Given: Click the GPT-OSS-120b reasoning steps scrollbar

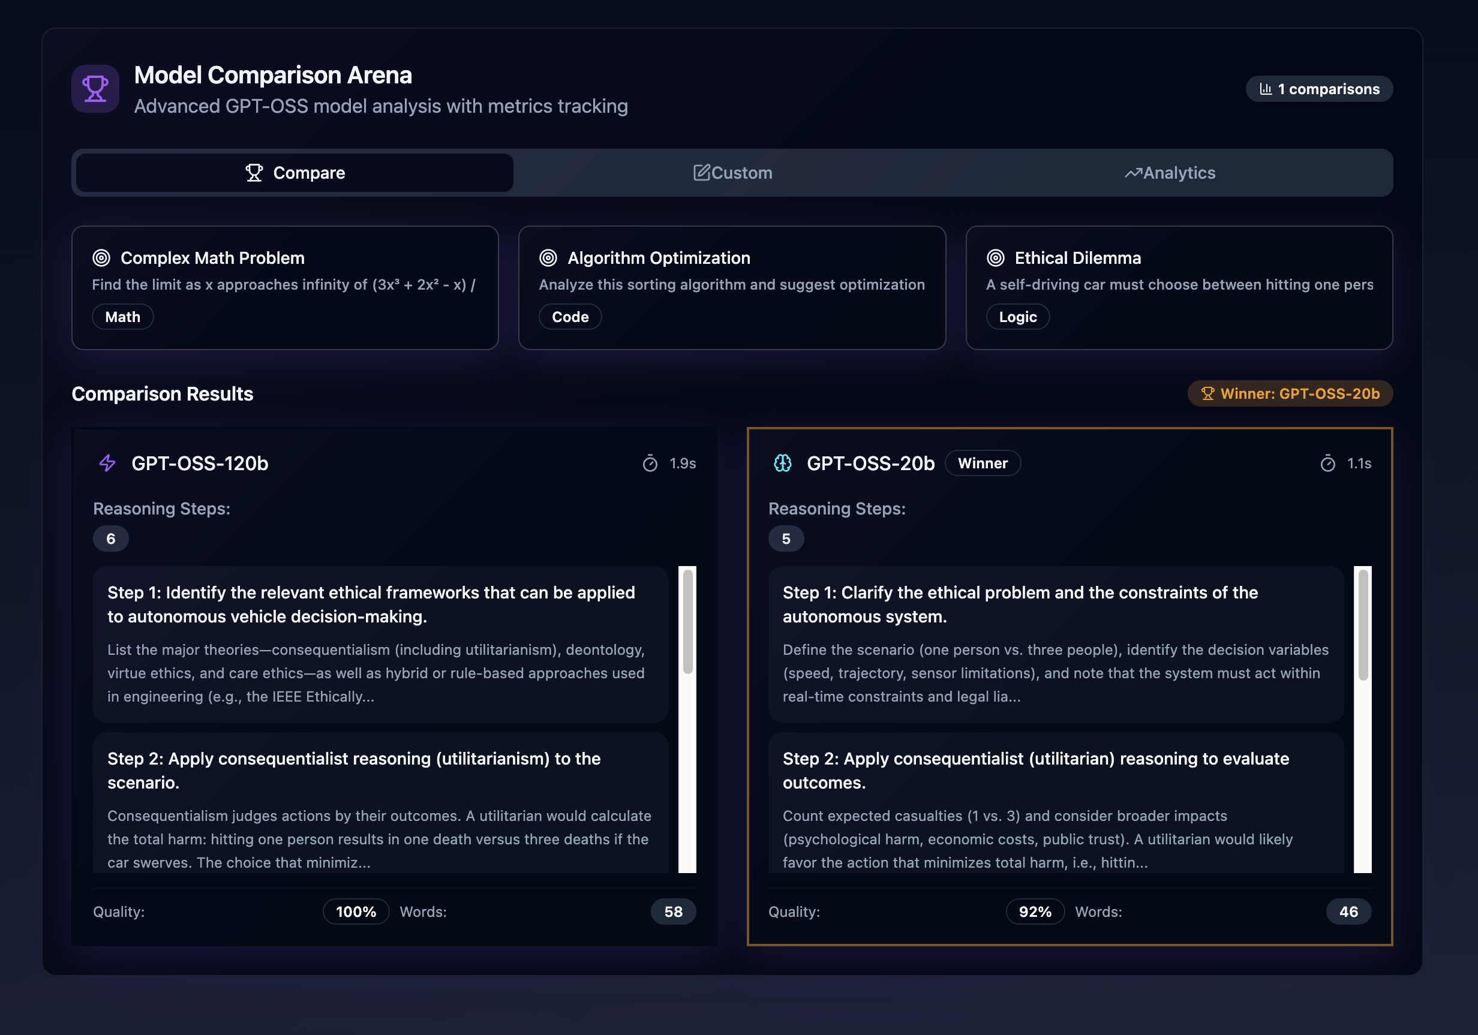Looking at the screenshot, I should click(687, 719).
